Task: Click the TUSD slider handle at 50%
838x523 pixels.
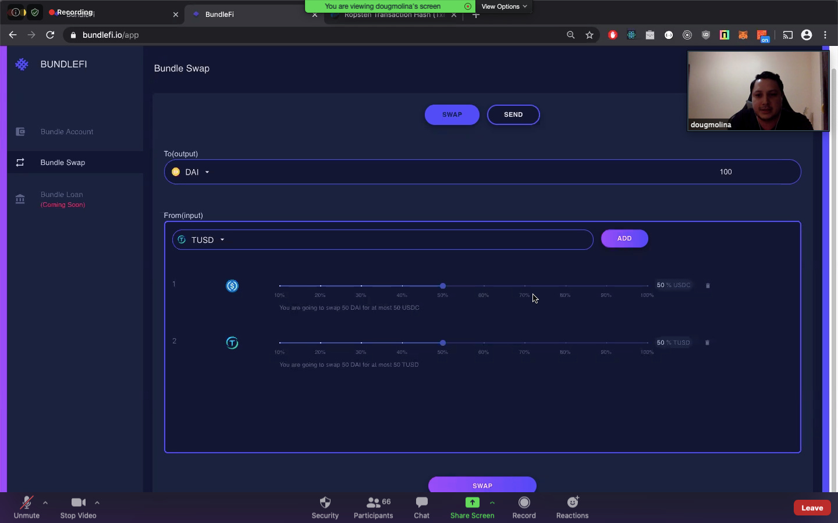Action: tap(443, 343)
